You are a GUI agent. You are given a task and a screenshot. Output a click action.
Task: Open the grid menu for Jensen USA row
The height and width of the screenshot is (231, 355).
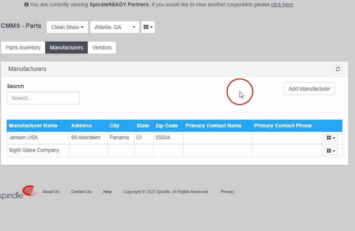[x=331, y=138]
